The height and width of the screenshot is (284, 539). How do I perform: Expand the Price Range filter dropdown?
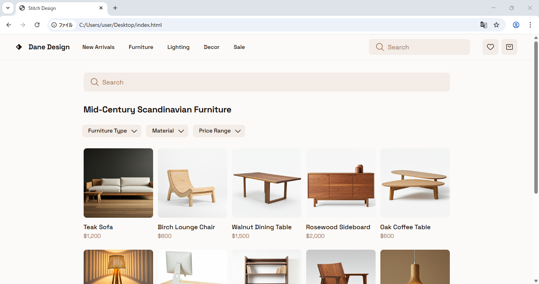point(219,131)
